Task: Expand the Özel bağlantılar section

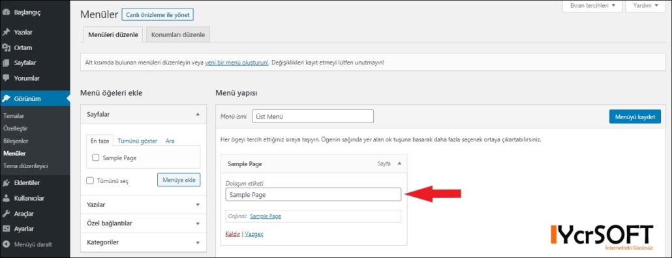Action: tap(144, 223)
